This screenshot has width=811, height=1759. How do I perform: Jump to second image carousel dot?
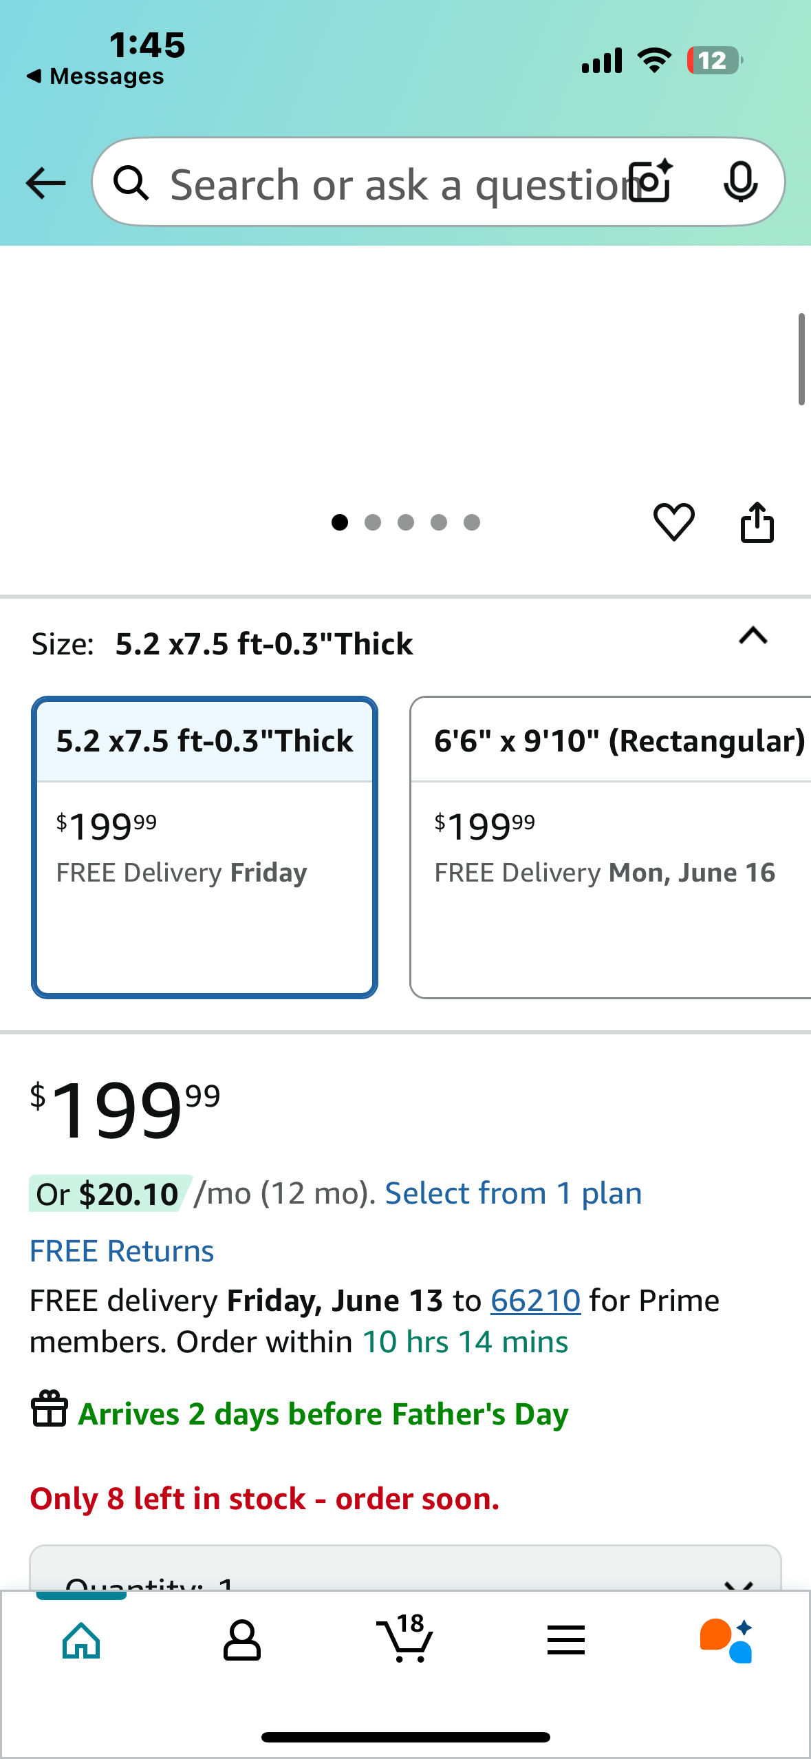pos(373,522)
